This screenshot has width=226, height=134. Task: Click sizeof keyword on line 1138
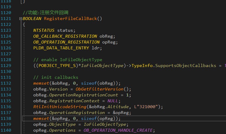coord(89,118)
